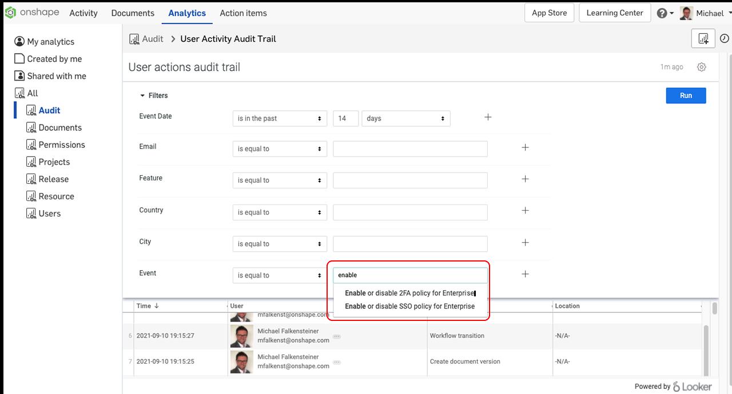Click plus icon beside Event filter
732x394 pixels.
[x=525, y=274]
